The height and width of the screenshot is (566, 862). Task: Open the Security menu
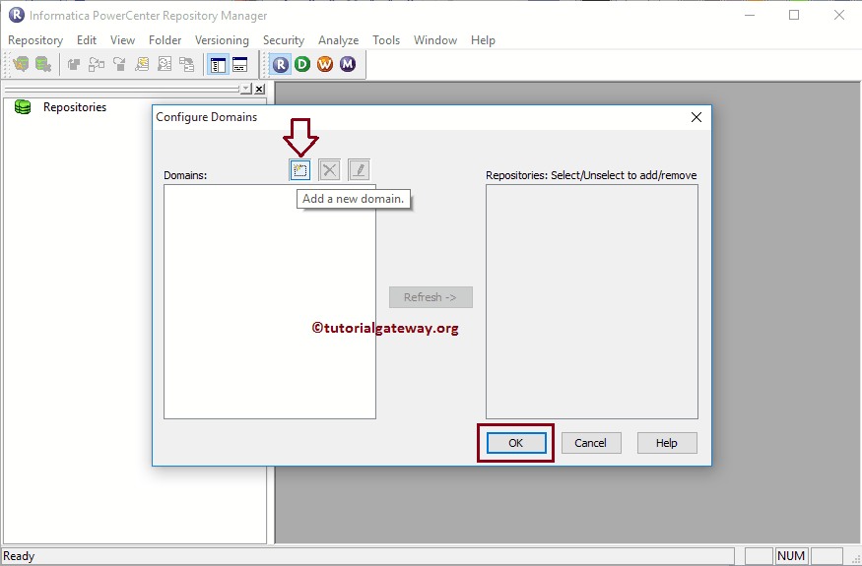click(x=283, y=40)
